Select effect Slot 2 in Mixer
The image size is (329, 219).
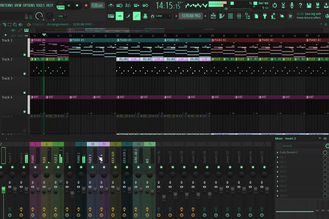click(283, 157)
